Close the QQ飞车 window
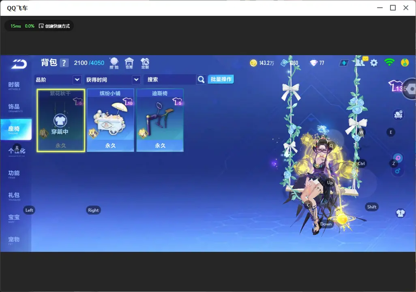Screen dimensions: 416x292 405,8
